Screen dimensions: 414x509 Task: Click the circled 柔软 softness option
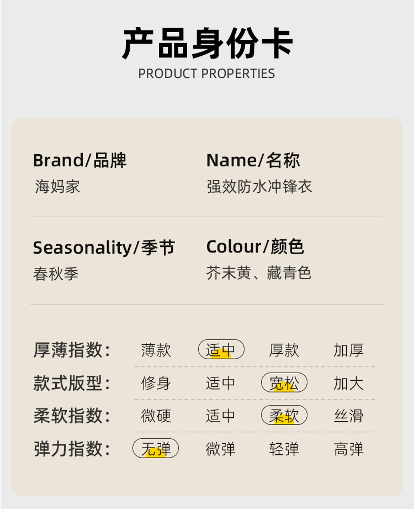(x=284, y=416)
